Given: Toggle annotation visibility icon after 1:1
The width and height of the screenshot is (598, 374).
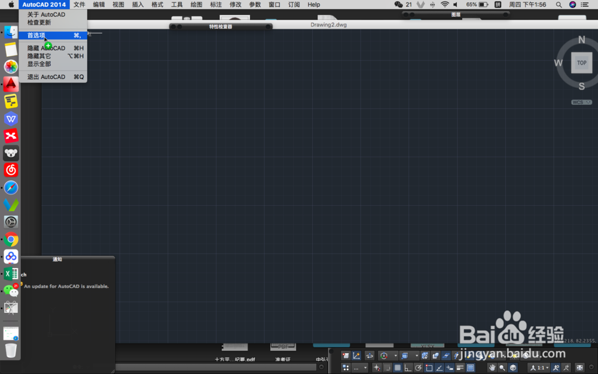Looking at the screenshot, I should point(556,368).
